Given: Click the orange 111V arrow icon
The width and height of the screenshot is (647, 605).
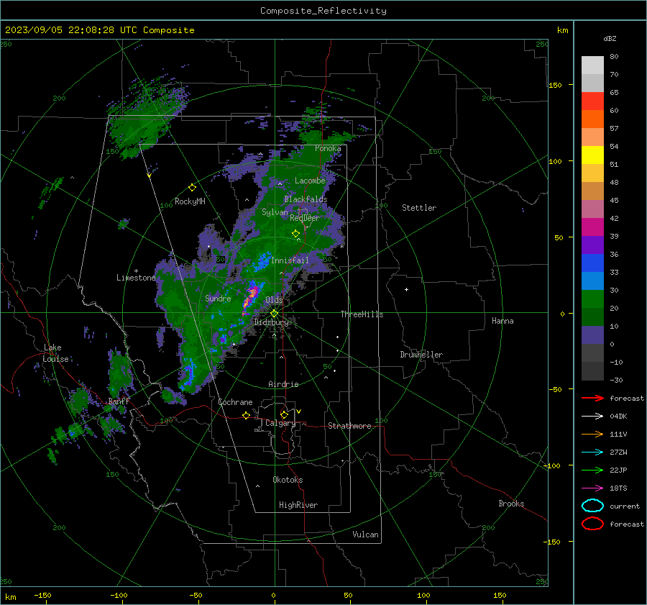Looking at the screenshot, I should point(592,434).
